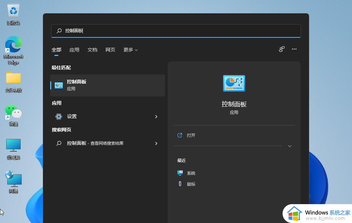Select the 网络 network desktop icon
Viewport: 352px width, 223px height.
13,182
